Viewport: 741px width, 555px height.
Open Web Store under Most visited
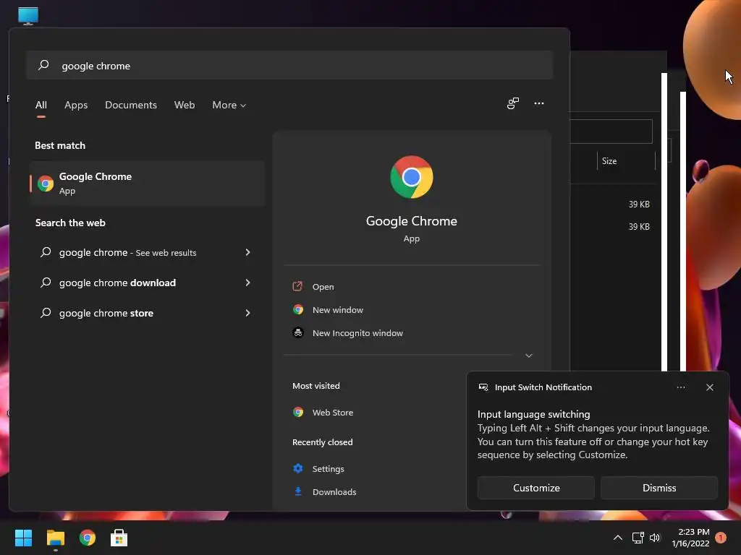coord(332,413)
